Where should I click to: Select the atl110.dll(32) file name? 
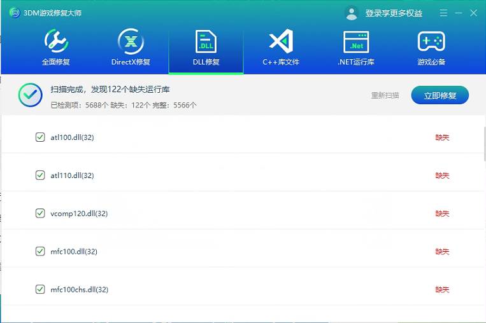tap(72, 175)
